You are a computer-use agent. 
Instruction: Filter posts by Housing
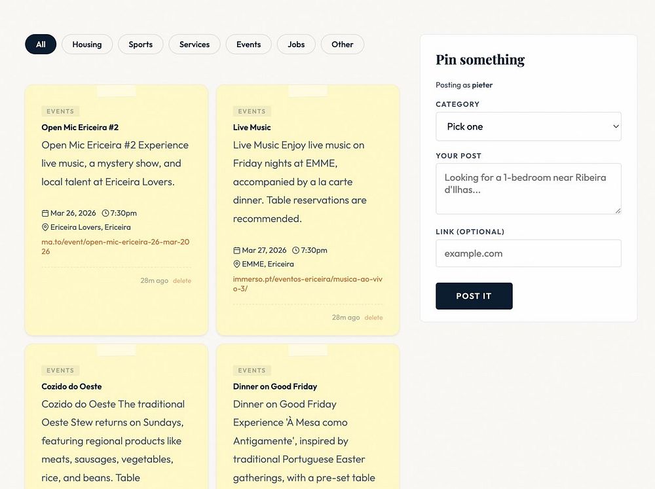coord(87,45)
